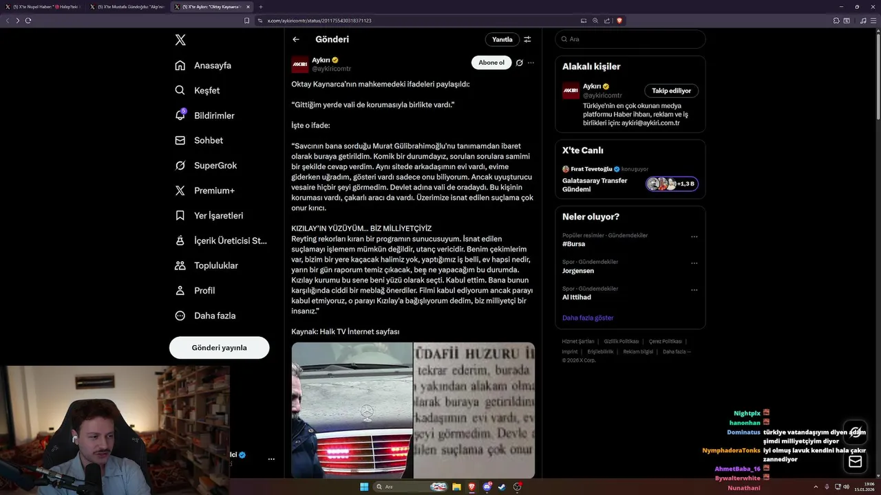Click the Windows taskbar search box
This screenshot has height=495, width=881.
click(x=411, y=487)
